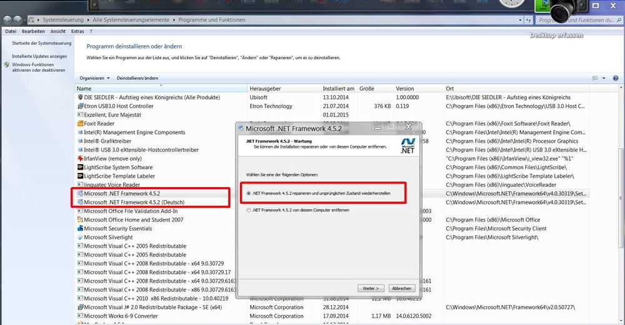Click the Microsoft Office Home and Student icon
The height and width of the screenshot is (325, 625).
pos(80,220)
